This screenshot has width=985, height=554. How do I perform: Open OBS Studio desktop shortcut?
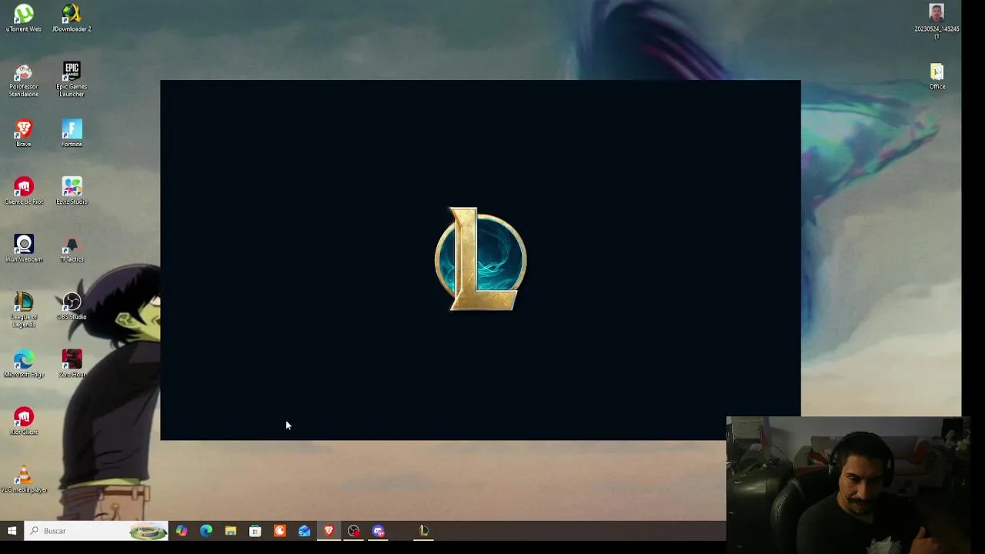point(72,306)
